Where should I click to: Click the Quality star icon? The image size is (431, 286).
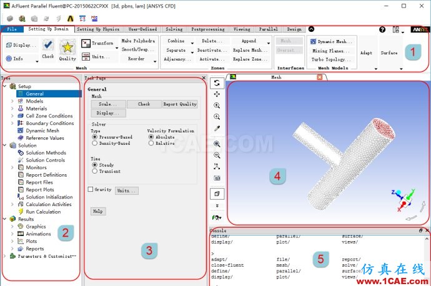(67, 47)
